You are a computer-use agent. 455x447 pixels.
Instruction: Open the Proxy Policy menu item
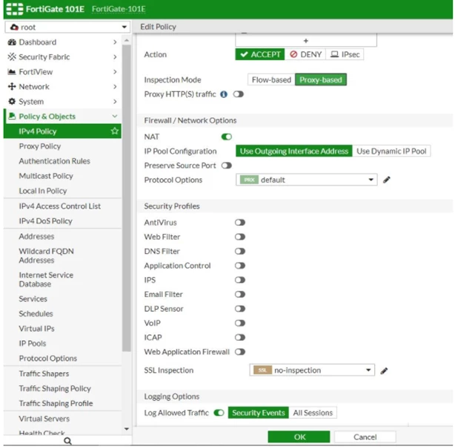pos(40,146)
